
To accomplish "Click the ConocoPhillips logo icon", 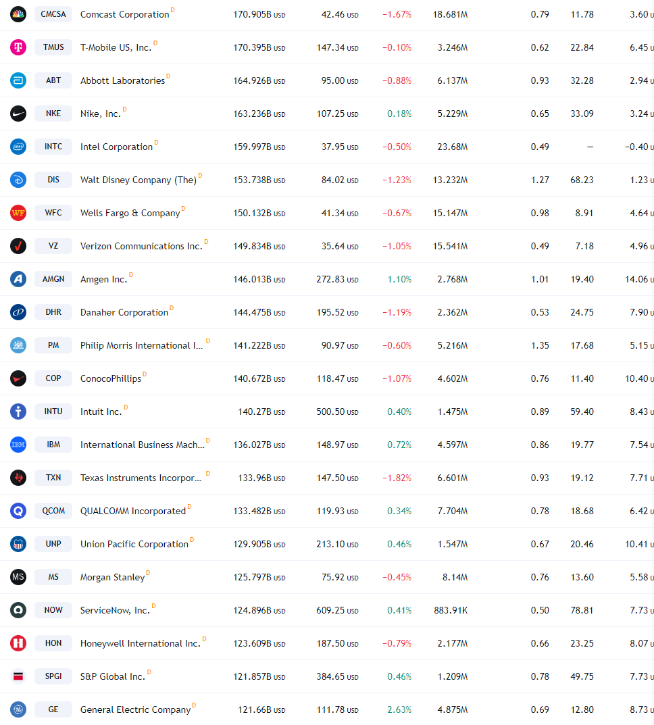I will click(18, 378).
